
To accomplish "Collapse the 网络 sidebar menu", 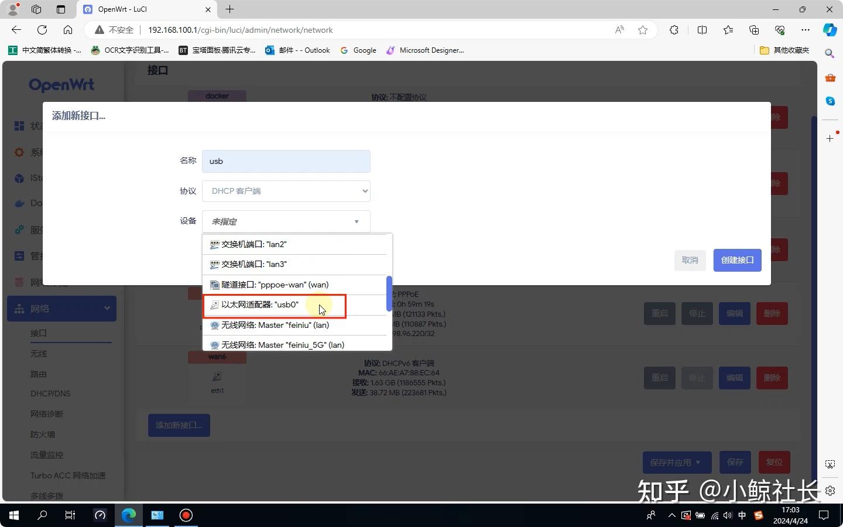I will (107, 309).
